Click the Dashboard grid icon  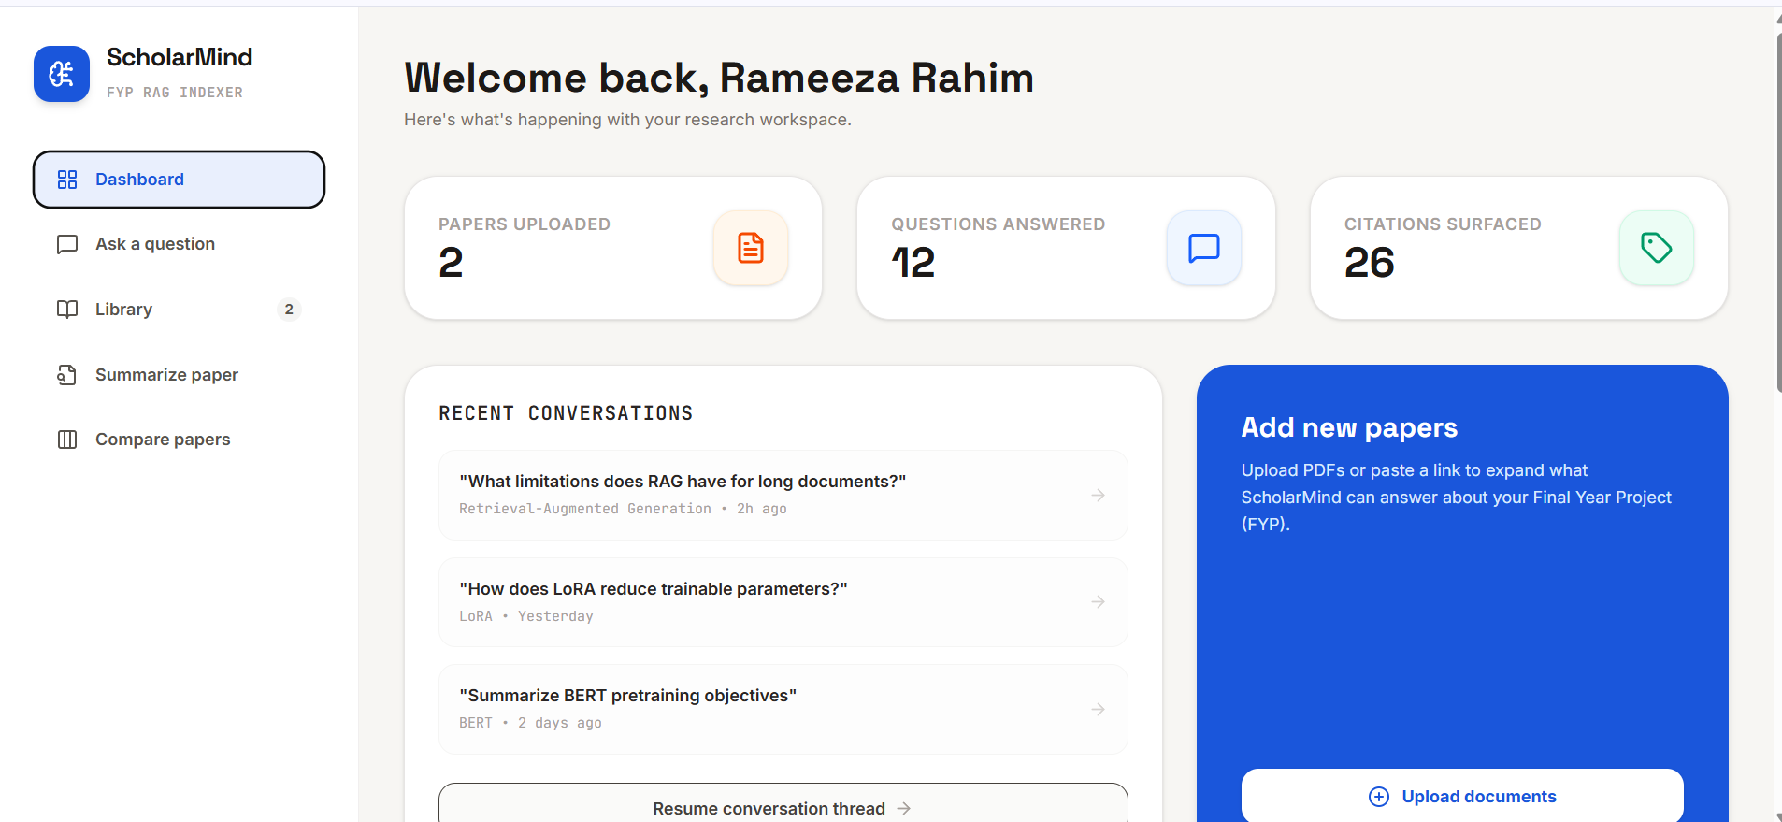(67, 180)
